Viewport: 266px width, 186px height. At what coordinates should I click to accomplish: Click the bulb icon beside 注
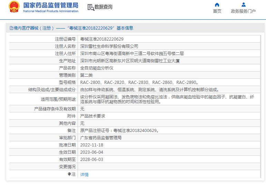pos(69,174)
